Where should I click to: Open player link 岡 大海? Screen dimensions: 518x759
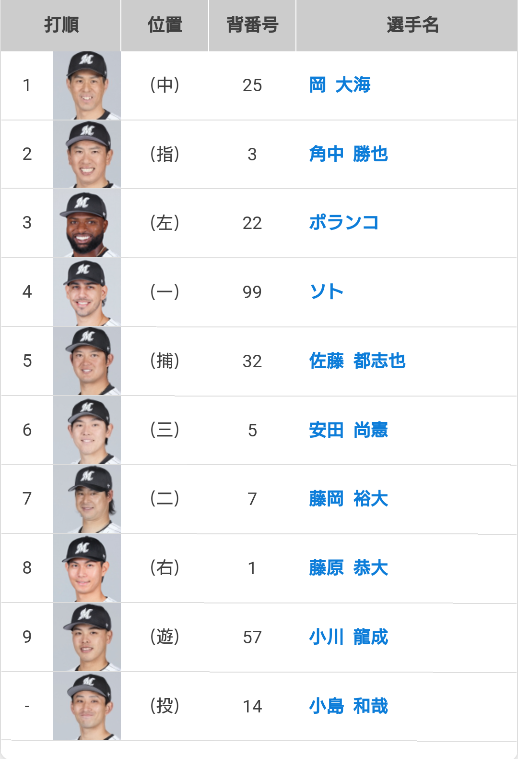click(340, 85)
